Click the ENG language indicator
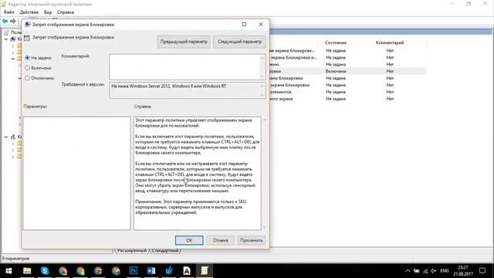 click(x=445, y=271)
